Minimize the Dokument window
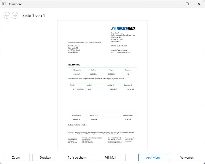The image size is (205, 164). pyautogui.click(x=175, y=4)
